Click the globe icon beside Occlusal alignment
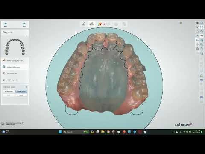 click(4, 67)
